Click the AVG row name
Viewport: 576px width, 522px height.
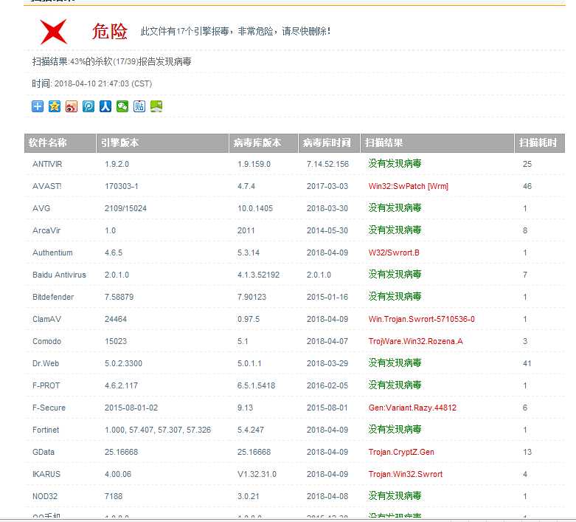[41, 208]
